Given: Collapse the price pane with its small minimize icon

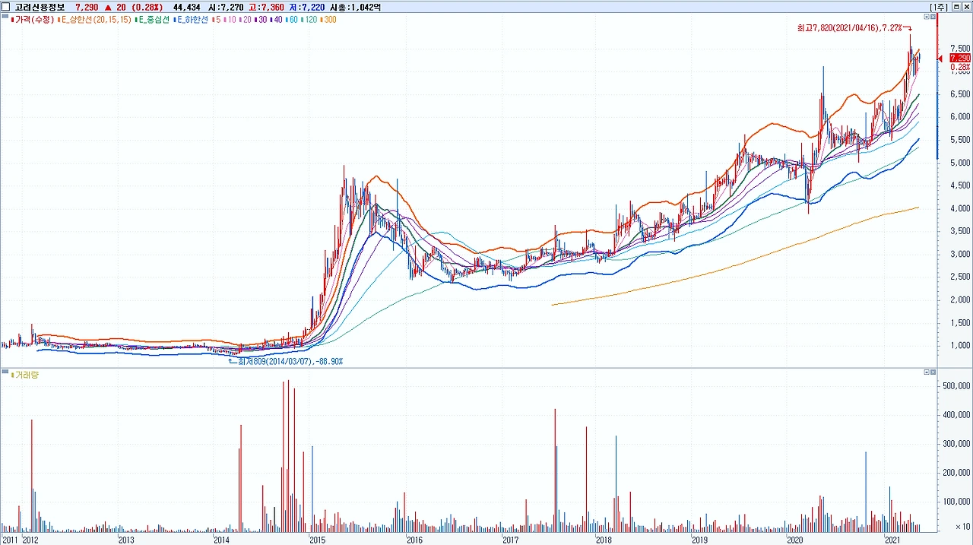Looking at the screenshot, I should pos(926,16).
